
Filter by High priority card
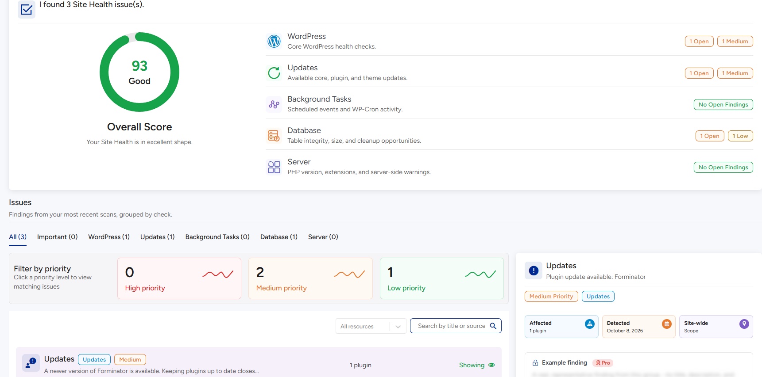(179, 278)
